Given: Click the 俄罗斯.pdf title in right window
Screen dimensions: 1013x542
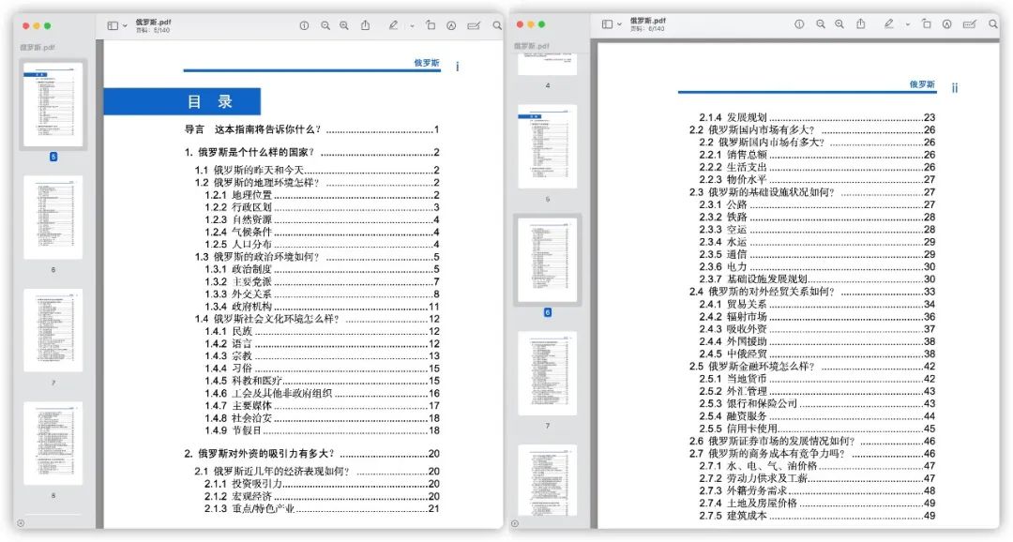Looking at the screenshot, I should (x=648, y=21).
